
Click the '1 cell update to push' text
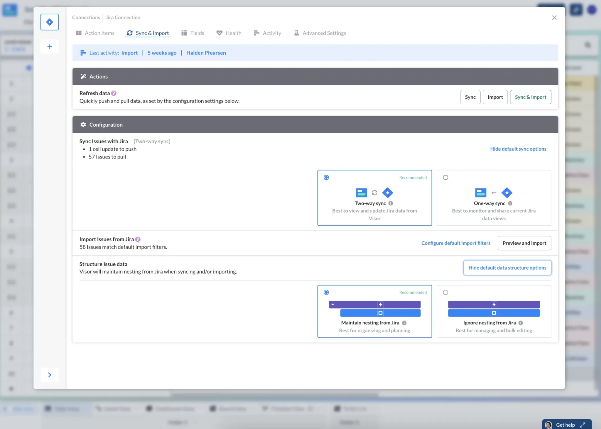pyautogui.click(x=113, y=149)
